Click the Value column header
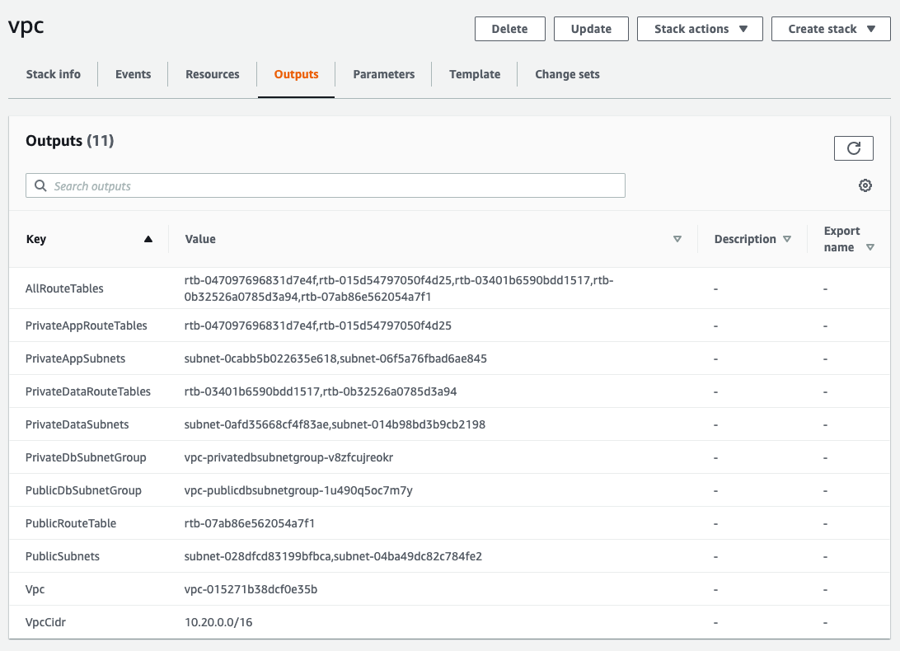This screenshot has height=651, width=900. (x=200, y=239)
